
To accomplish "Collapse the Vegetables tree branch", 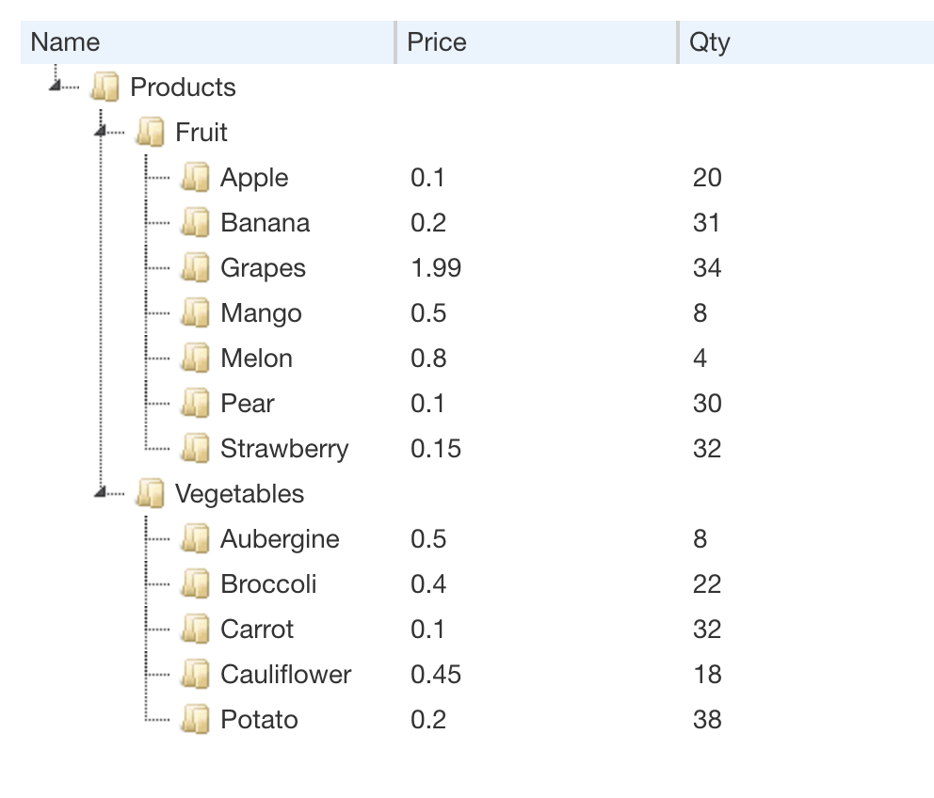I will [101, 492].
